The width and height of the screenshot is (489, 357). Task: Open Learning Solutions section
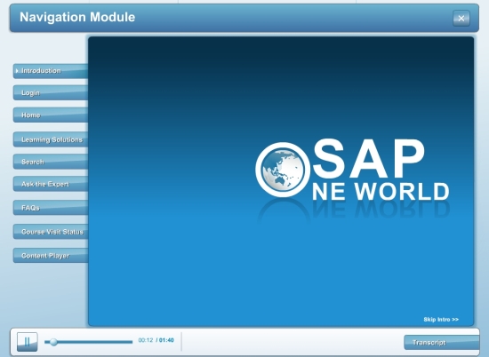[x=51, y=139]
